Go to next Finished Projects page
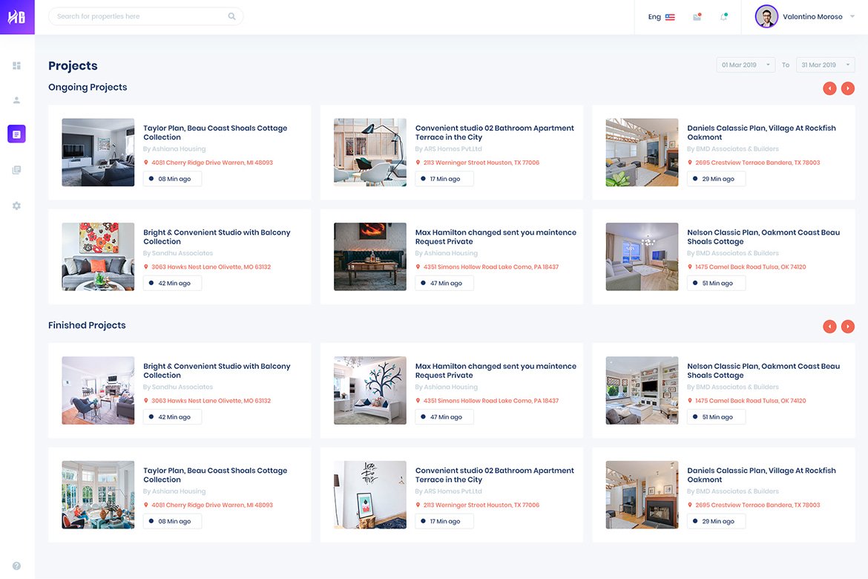Screen dimensions: 868x579 pyautogui.click(x=847, y=327)
